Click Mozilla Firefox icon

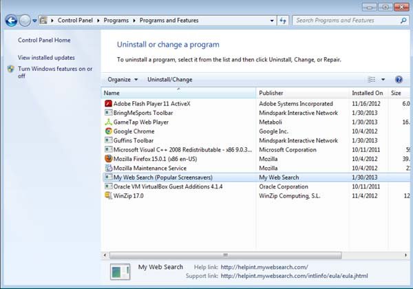click(x=108, y=159)
